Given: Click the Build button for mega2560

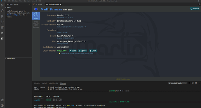Looking at the screenshot, I should point(73,51).
